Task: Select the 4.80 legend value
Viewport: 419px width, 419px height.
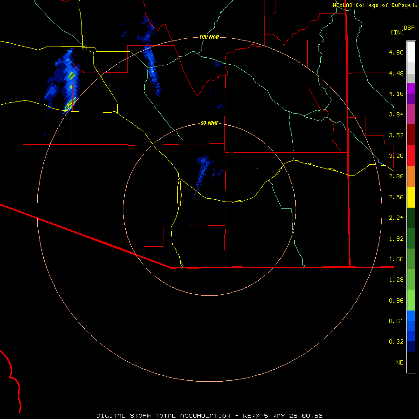Action: (x=396, y=52)
